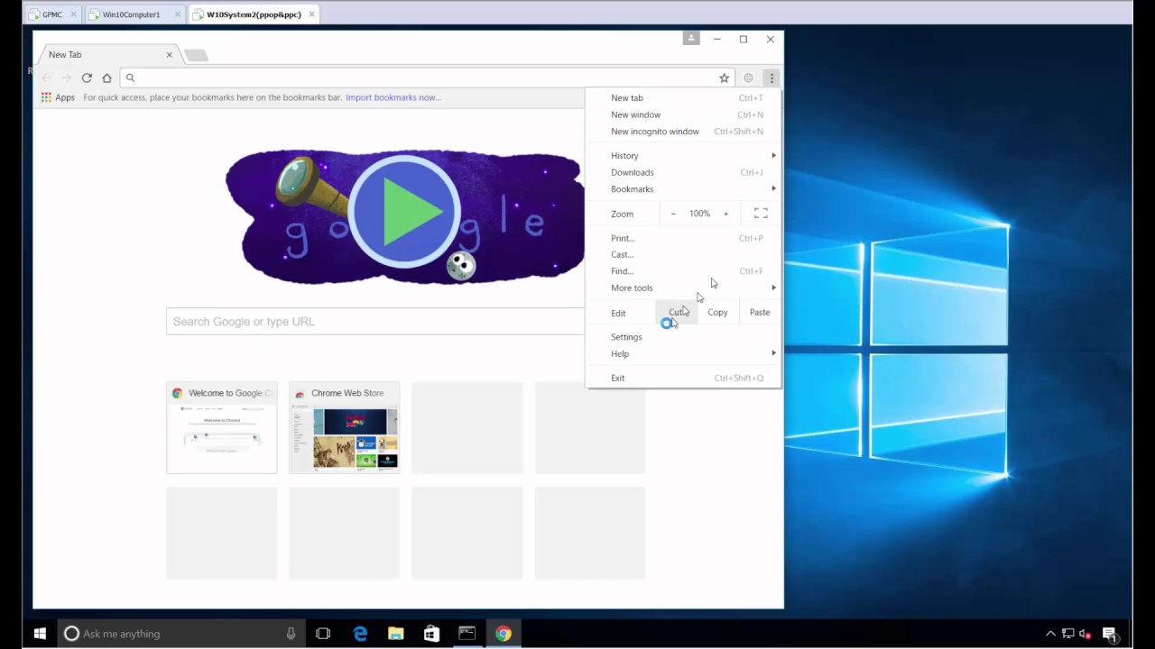This screenshot has width=1155, height=649.
Task: Launch Microsoft Edge from the taskbar
Action: coord(360,634)
